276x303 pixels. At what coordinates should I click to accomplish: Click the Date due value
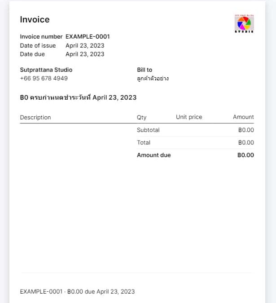point(85,54)
